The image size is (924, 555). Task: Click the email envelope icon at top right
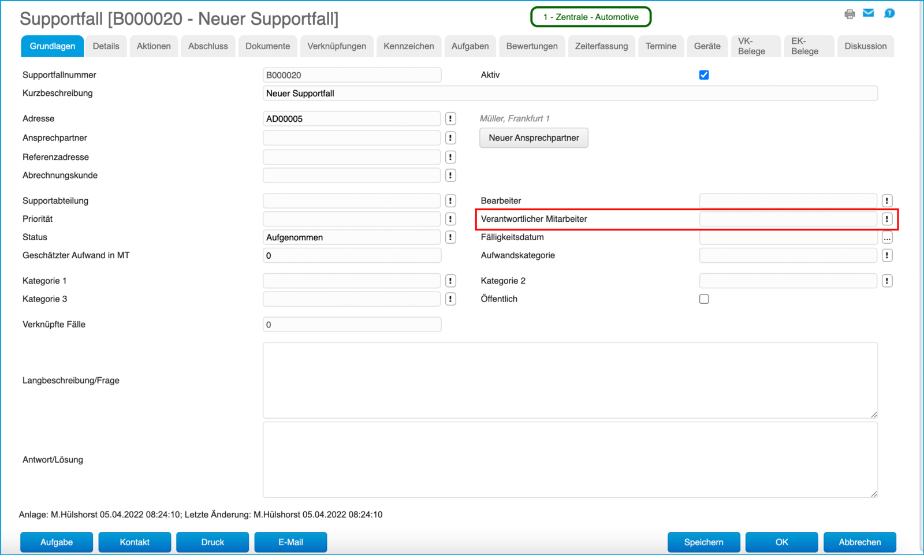pyautogui.click(x=868, y=13)
